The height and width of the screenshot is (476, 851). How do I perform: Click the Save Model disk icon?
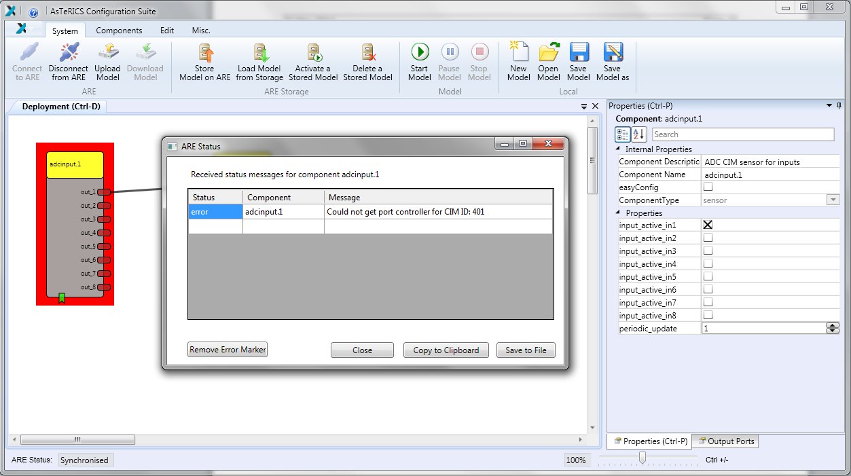pos(578,52)
